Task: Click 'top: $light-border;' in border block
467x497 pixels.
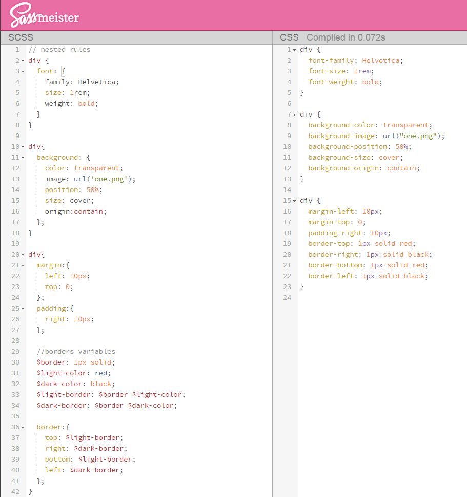Action: click(84, 438)
